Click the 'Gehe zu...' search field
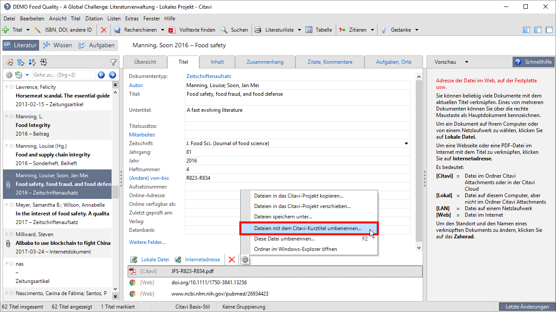The image size is (556, 312). click(x=63, y=75)
